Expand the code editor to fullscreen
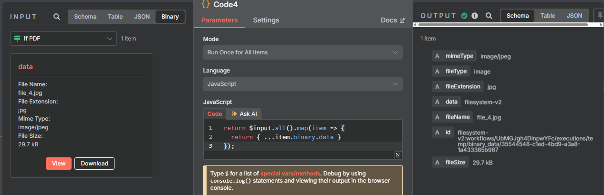 tap(398, 155)
